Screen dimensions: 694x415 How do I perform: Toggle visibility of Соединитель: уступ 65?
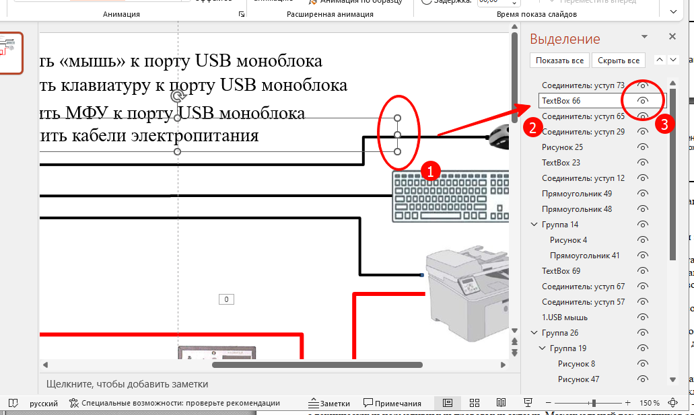point(642,116)
